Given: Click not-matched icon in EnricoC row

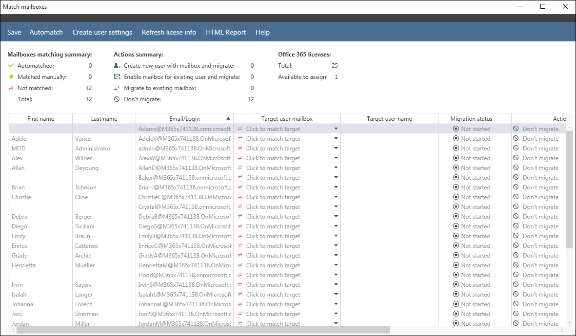Looking at the screenshot, I should (240, 246).
